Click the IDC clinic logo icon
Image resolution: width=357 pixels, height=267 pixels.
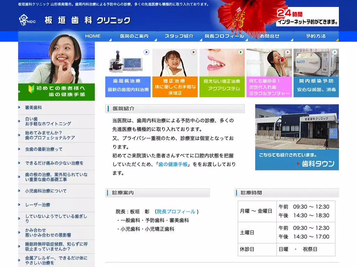(x=27, y=20)
